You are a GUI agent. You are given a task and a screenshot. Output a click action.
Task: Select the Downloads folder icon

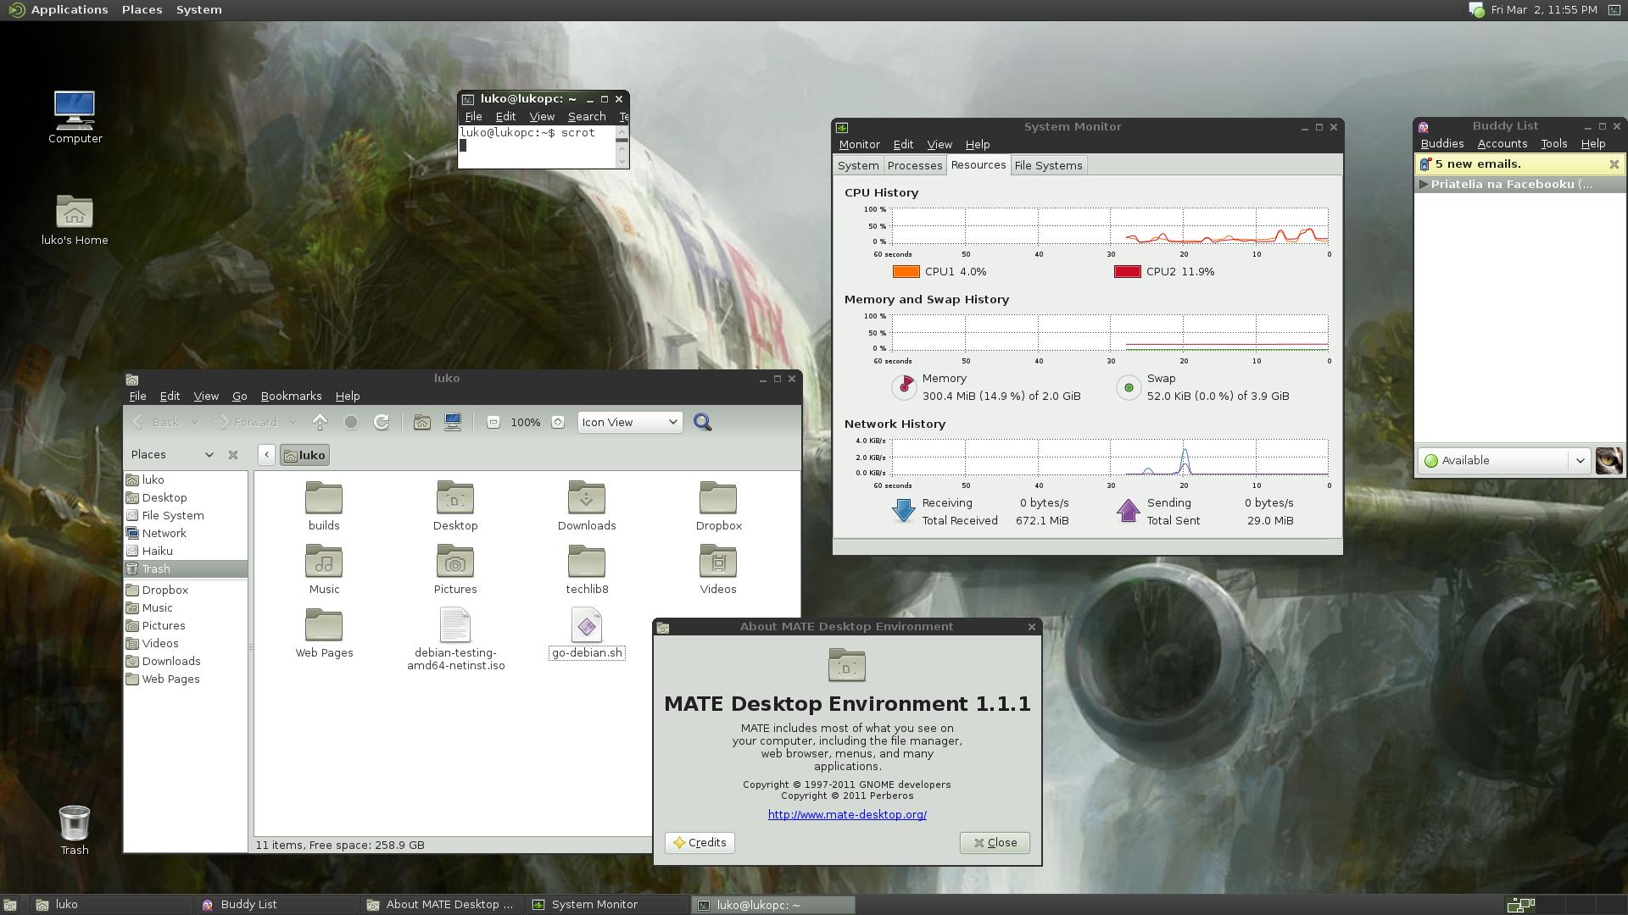(x=587, y=506)
